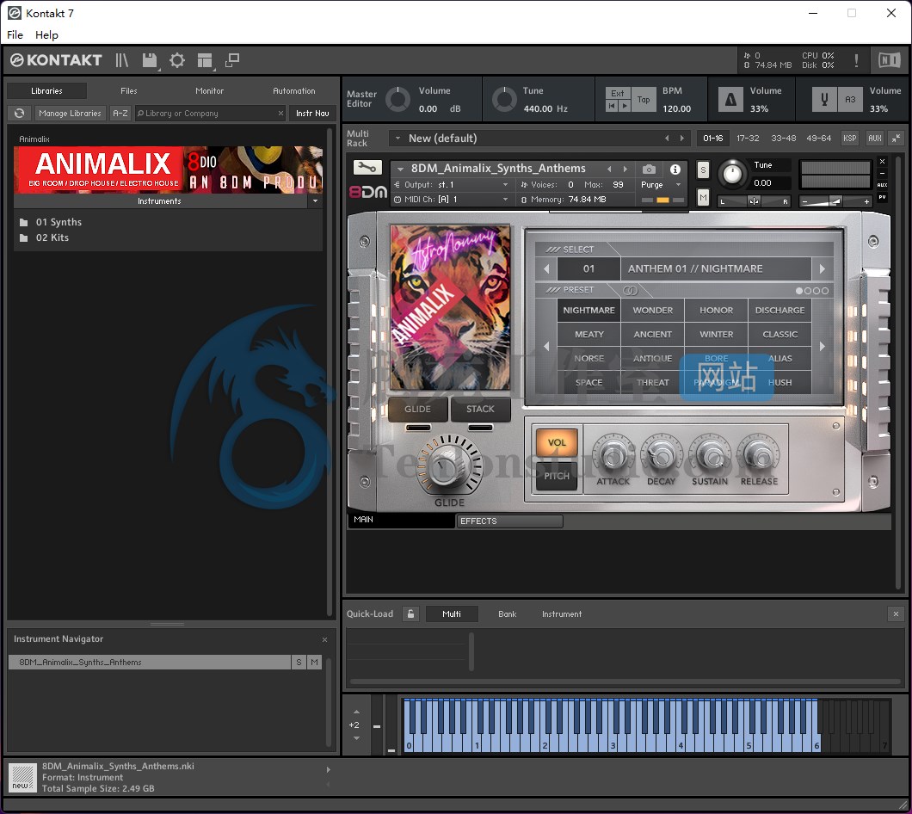Mute the instrument with the M button in rack
Image resolution: width=912 pixels, height=814 pixels.
pos(703,198)
